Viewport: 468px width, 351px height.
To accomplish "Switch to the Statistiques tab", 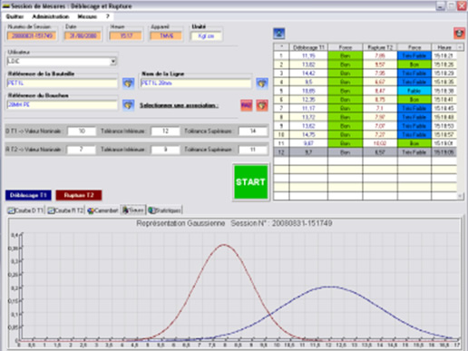I will click(165, 210).
